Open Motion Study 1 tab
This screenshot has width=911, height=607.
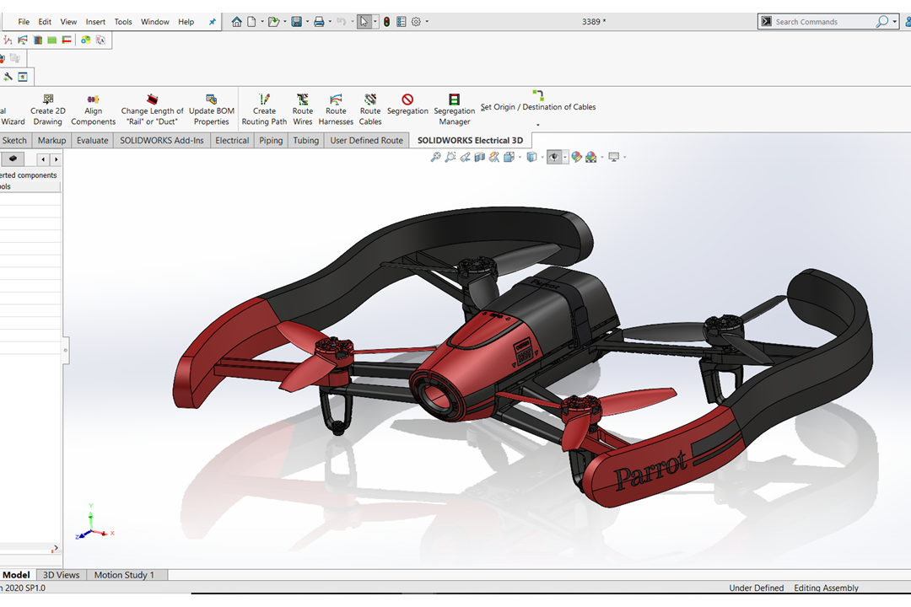click(124, 574)
